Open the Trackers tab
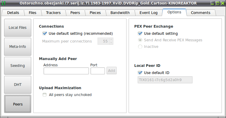Image resolution: width=226 pixels, height=118 pixels. tap(53, 13)
